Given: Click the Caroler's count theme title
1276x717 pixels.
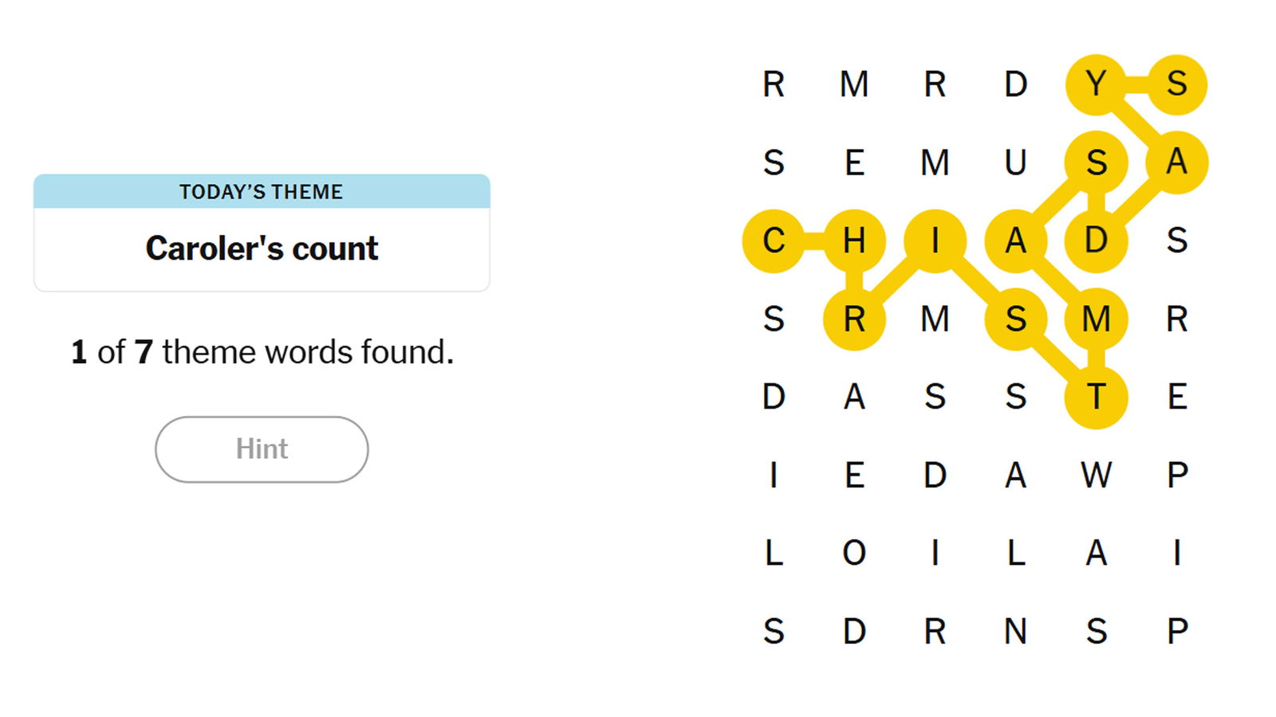Looking at the screenshot, I should click(x=262, y=249).
